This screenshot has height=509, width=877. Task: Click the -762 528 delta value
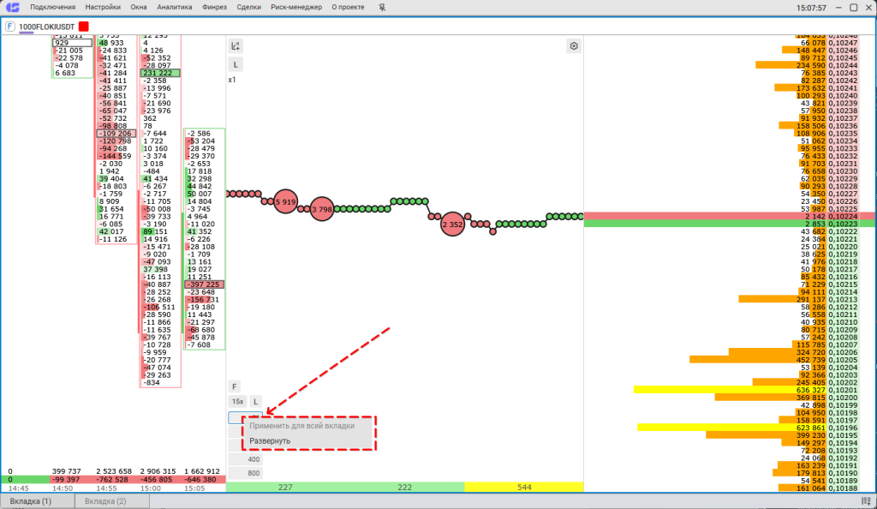[114, 479]
